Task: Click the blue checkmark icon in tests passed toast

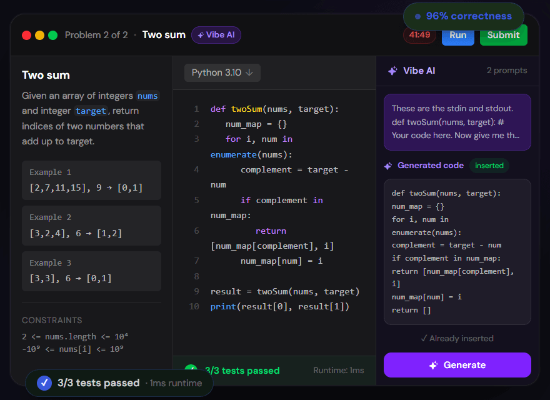Action: tap(44, 382)
